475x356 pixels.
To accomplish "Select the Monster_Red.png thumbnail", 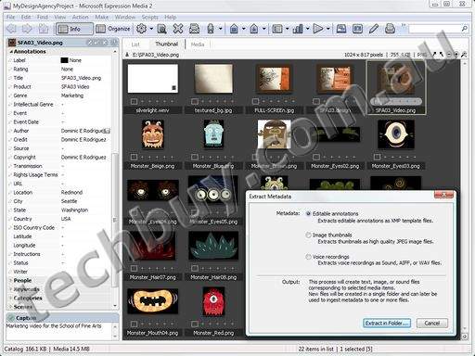I will pyautogui.click(x=213, y=301).
